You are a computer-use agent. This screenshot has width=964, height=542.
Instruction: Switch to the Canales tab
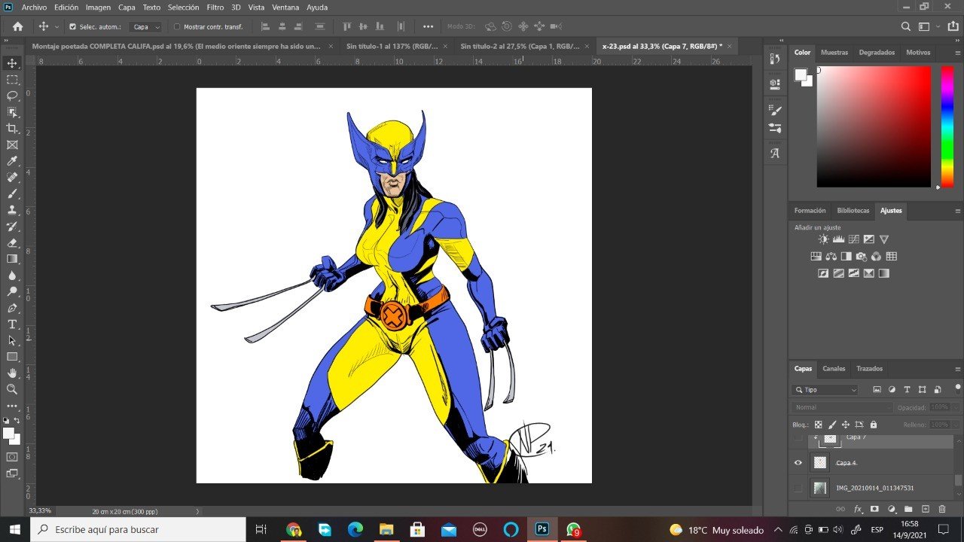(834, 369)
